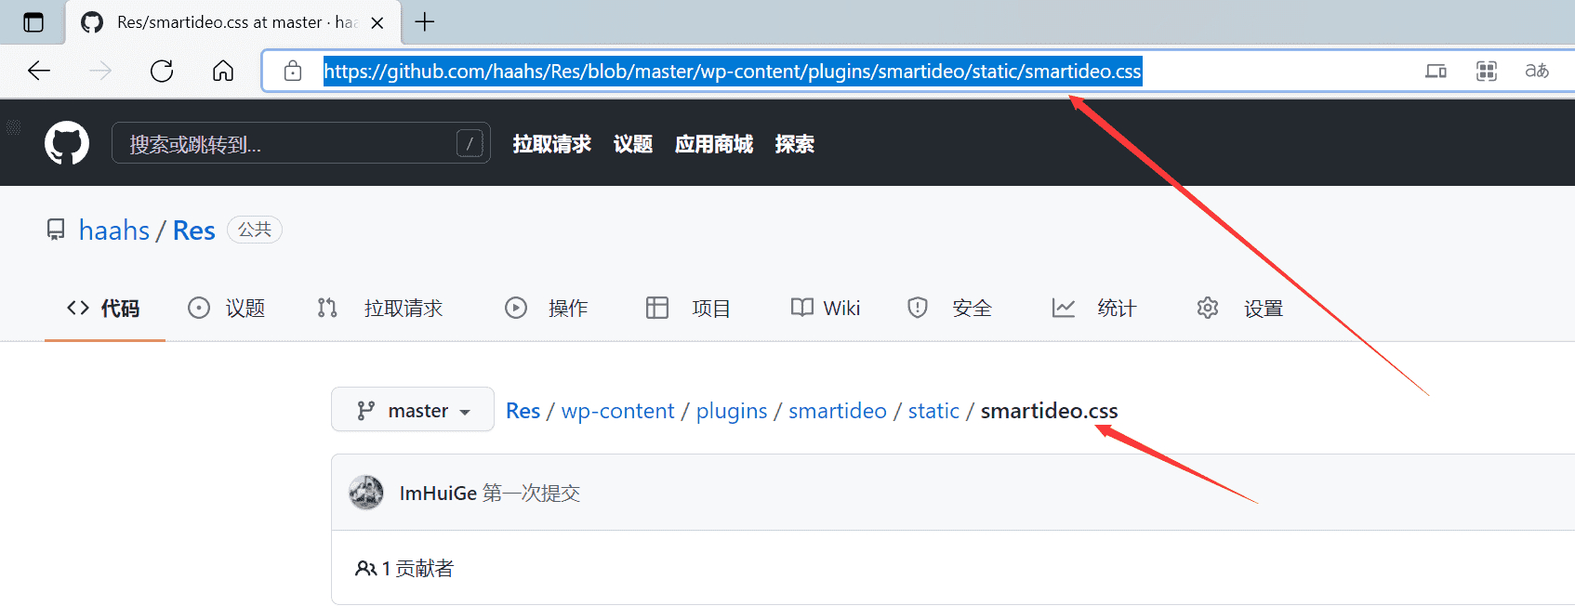View site info via lock icon

(293, 72)
